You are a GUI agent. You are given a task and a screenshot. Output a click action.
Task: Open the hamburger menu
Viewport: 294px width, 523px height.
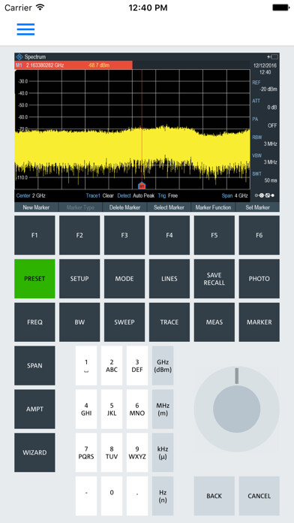(25, 29)
